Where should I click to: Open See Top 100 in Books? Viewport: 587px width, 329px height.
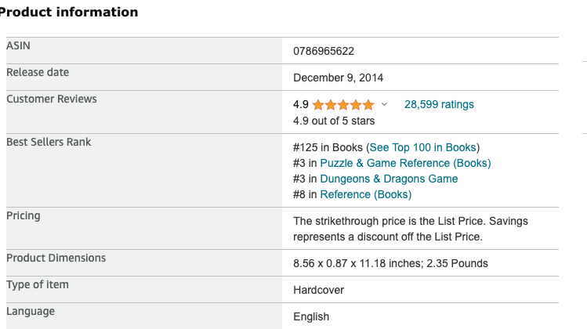[422, 147]
